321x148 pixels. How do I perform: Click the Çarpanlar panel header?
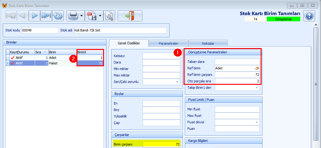[x=147, y=135]
